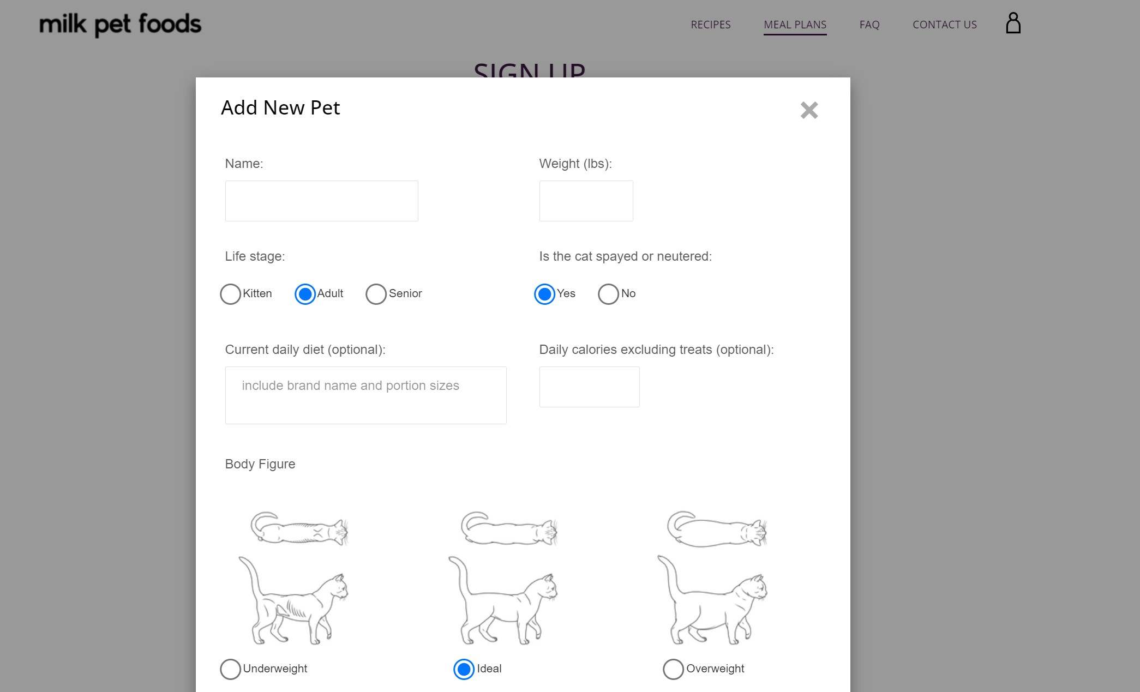This screenshot has width=1140, height=692.
Task: Click the Contact Us navigation link
Action: (945, 23)
